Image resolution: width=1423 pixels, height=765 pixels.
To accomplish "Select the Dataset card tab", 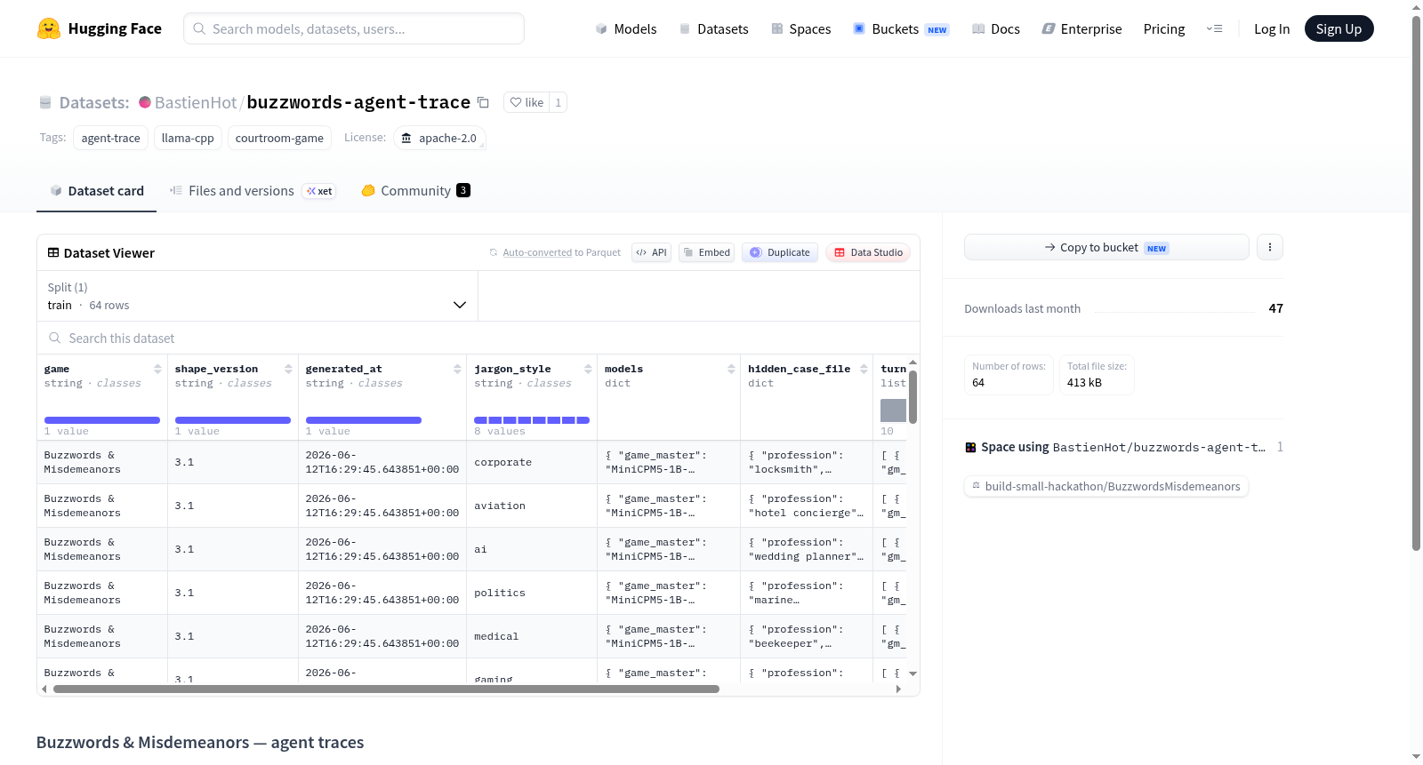I will tap(96, 190).
